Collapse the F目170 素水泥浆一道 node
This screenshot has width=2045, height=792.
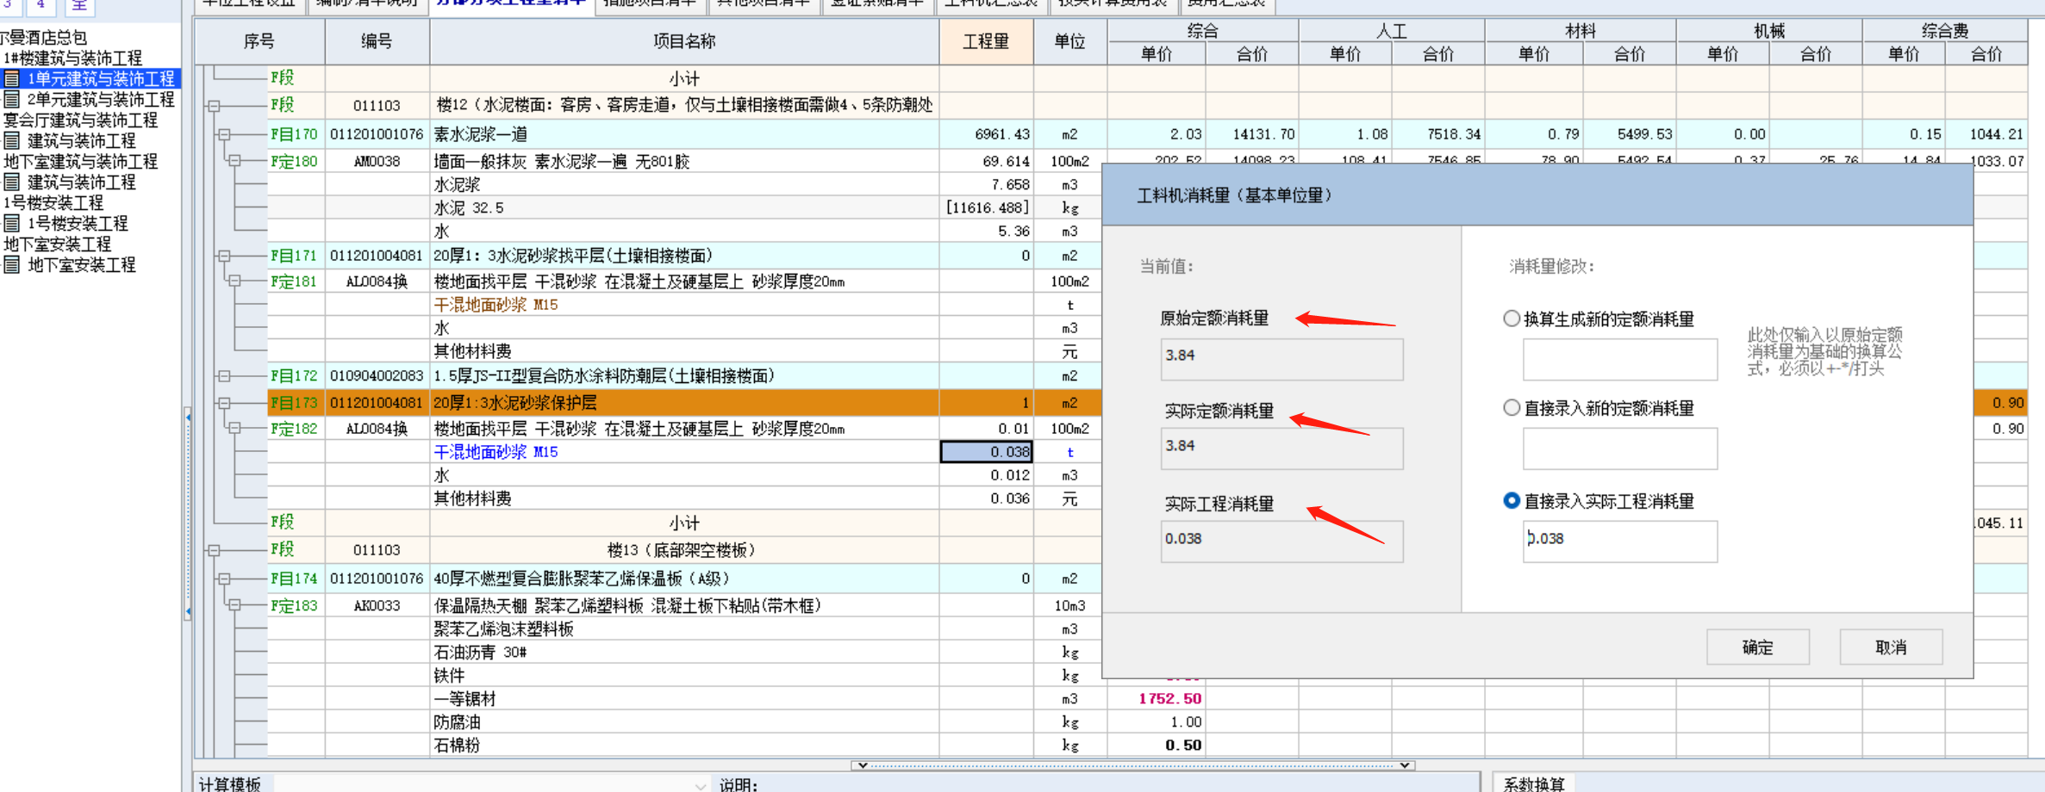click(x=224, y=134)
